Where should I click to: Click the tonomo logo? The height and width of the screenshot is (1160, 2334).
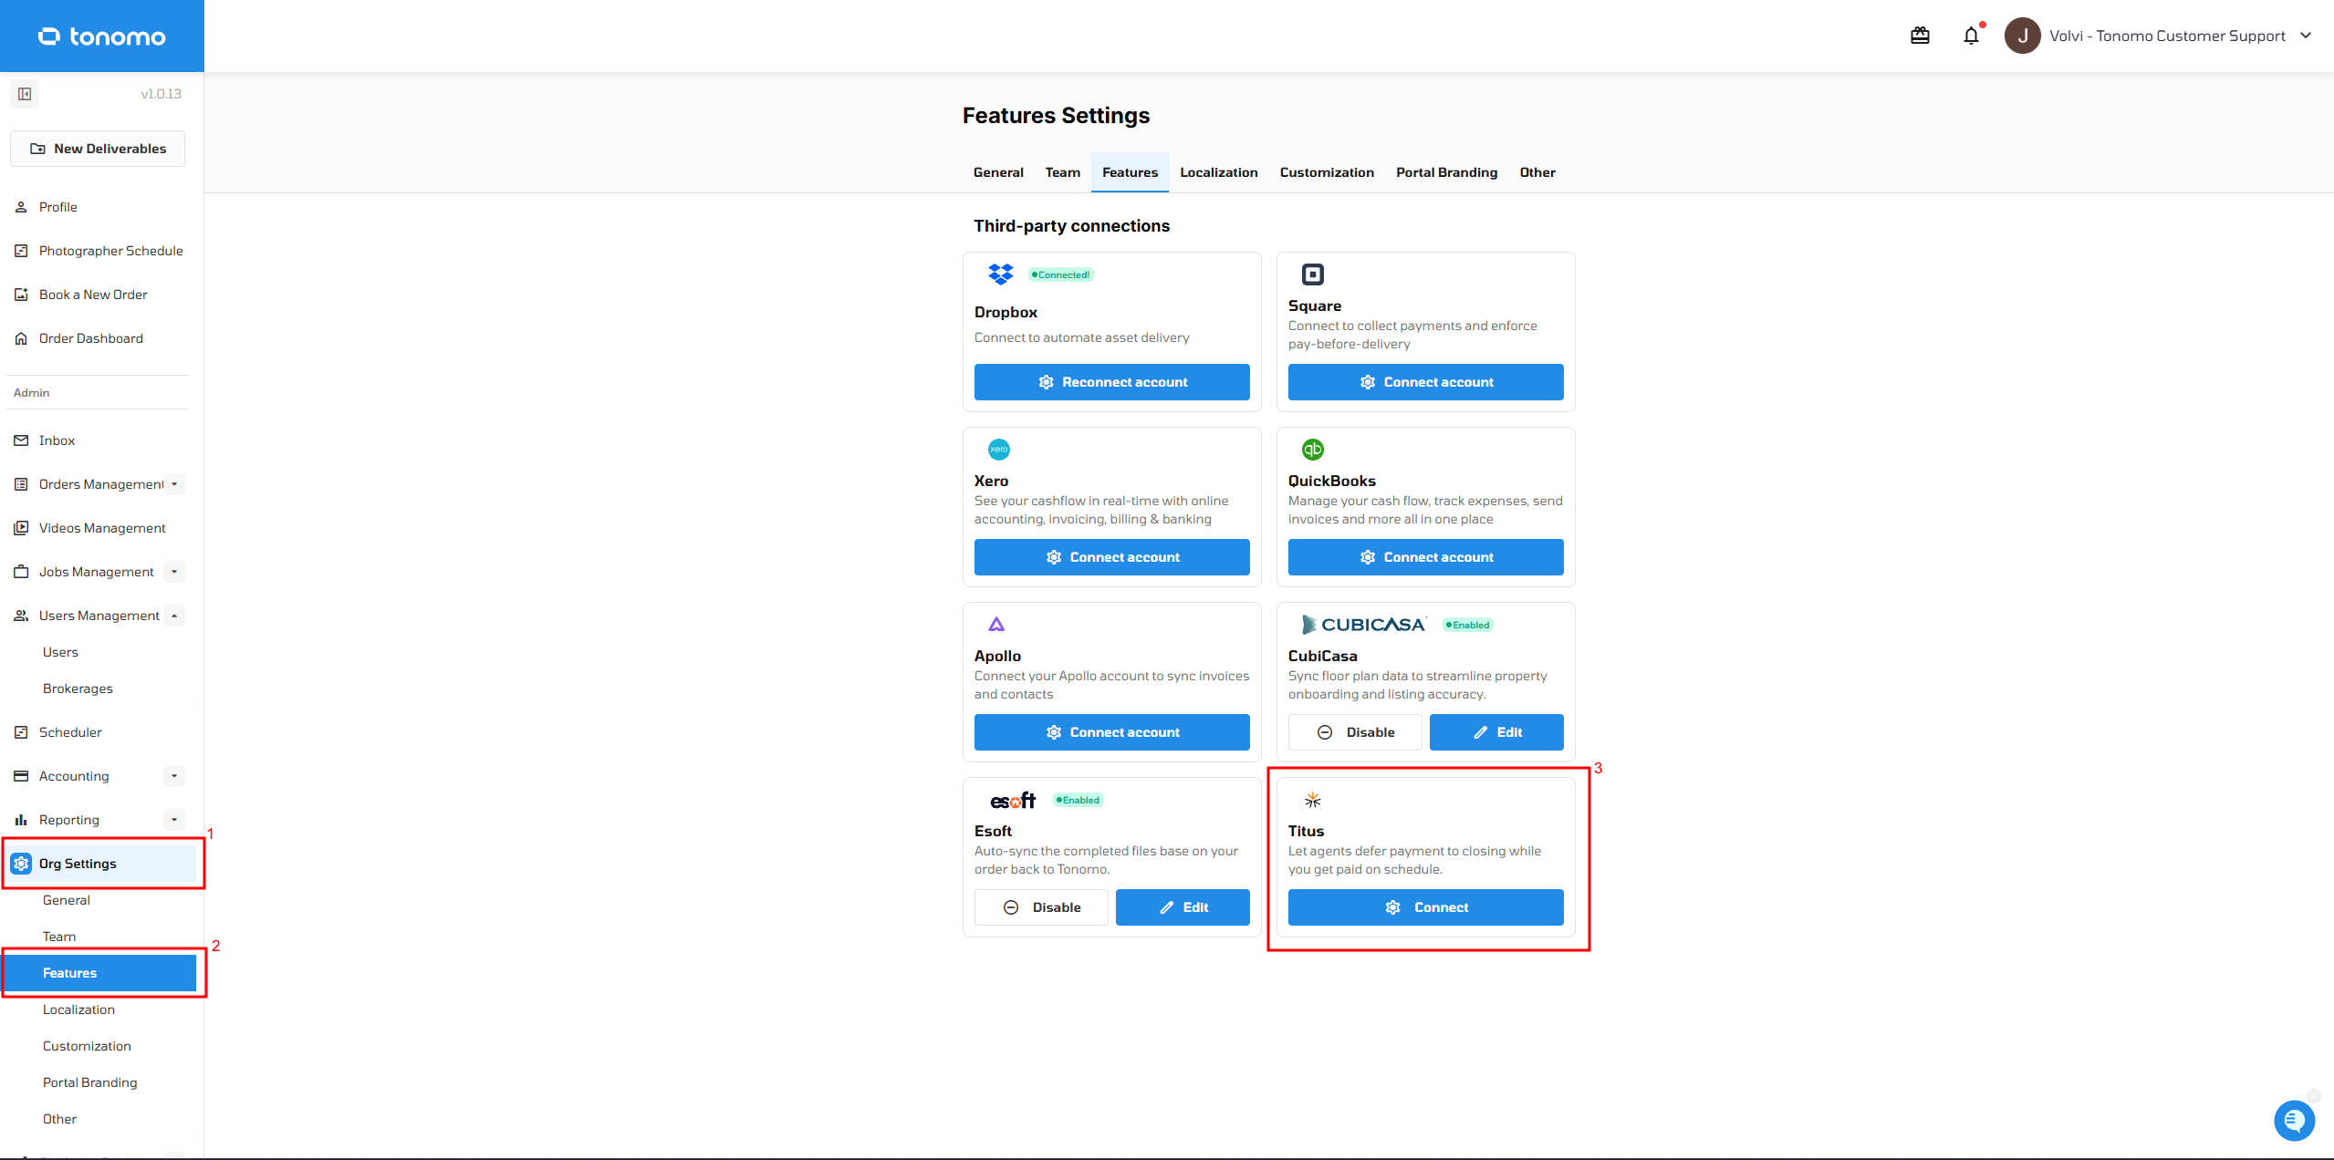click(x=102, y=36)
